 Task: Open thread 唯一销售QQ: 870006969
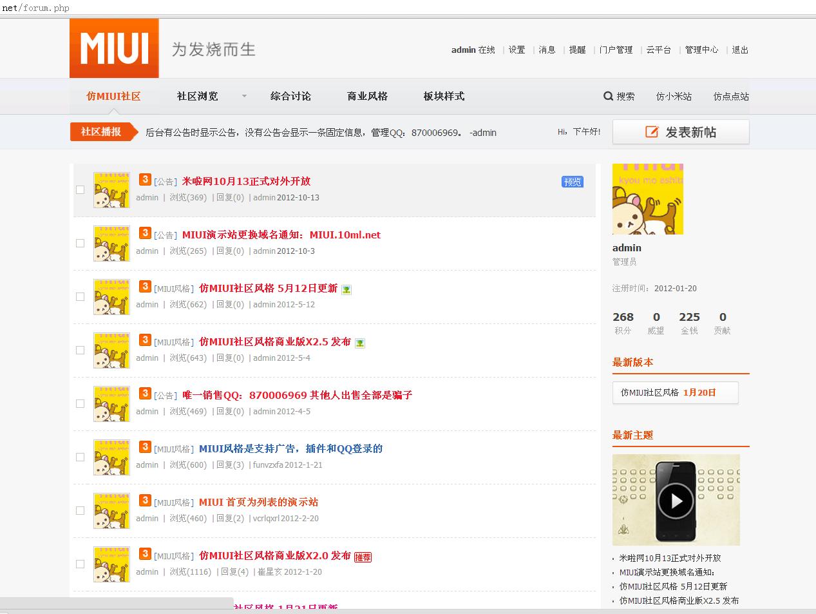click(297, 395)
